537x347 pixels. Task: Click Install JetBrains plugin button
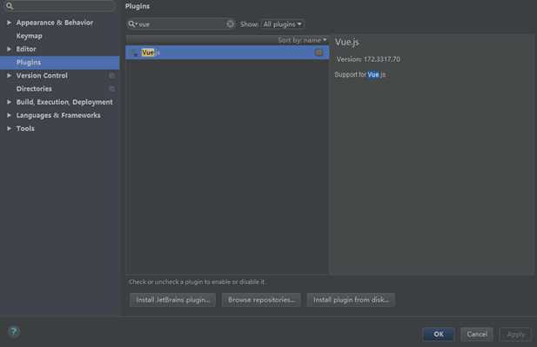pos(172,300)
